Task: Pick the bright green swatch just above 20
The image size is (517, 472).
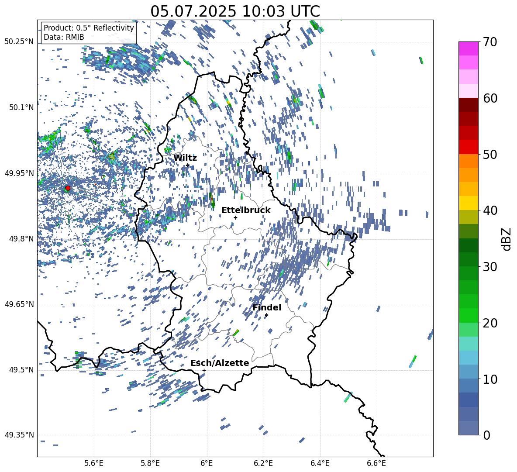Action: (x=468, y=315)
